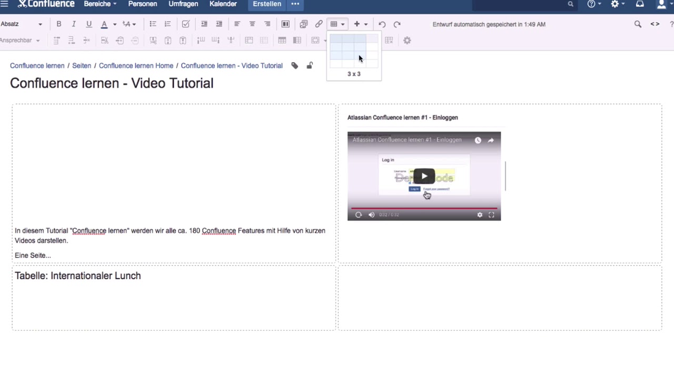This screenshot has height=379, width=674.
Task: Click the page title Confluence lernen - Video Tutorial
Action: [112, 83]
